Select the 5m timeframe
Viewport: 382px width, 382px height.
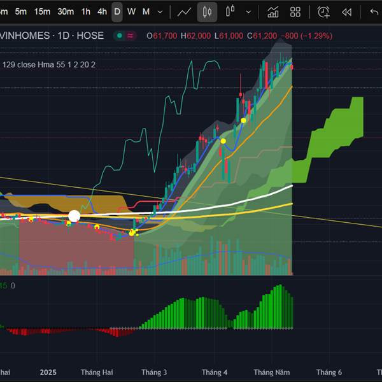click(21, 11)
